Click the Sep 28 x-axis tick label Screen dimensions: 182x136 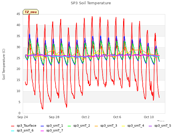[54, 117]
